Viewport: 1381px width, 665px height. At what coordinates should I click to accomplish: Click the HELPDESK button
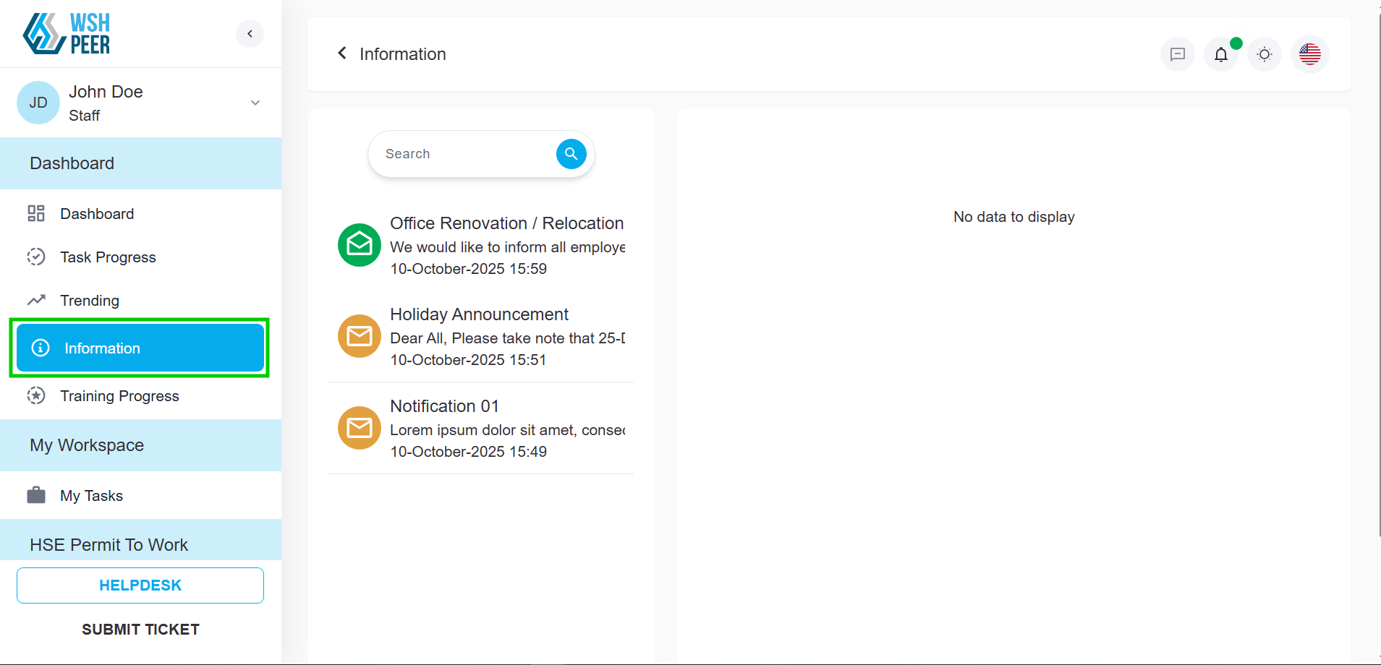(x=140, y=585)
